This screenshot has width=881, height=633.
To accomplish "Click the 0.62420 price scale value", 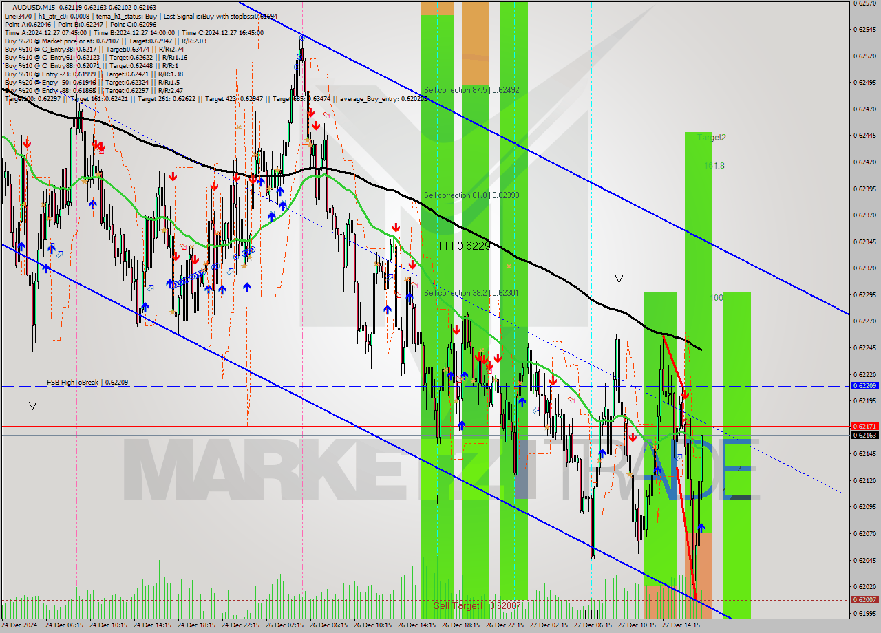I will [x=864, y=162].
